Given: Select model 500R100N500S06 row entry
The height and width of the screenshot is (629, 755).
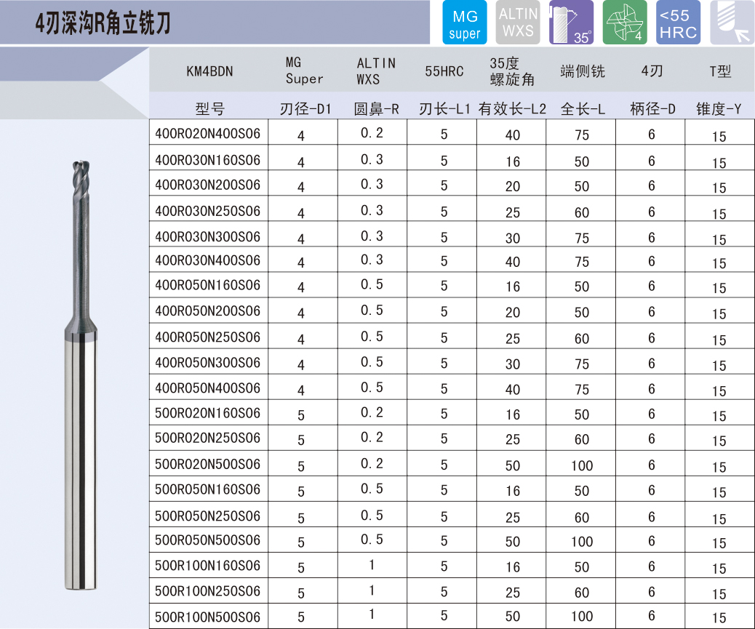Looking at the screenshot, I should [x=208, y=617].
